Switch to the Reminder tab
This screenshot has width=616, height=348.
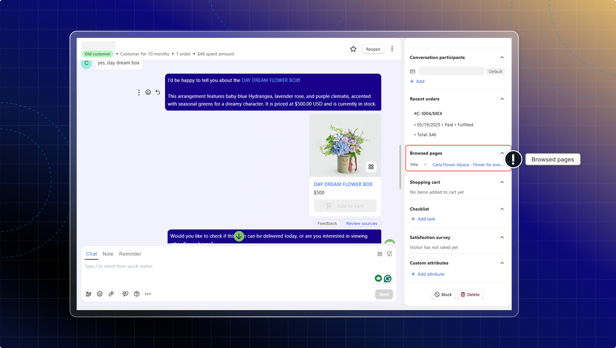tap(130, 254)
